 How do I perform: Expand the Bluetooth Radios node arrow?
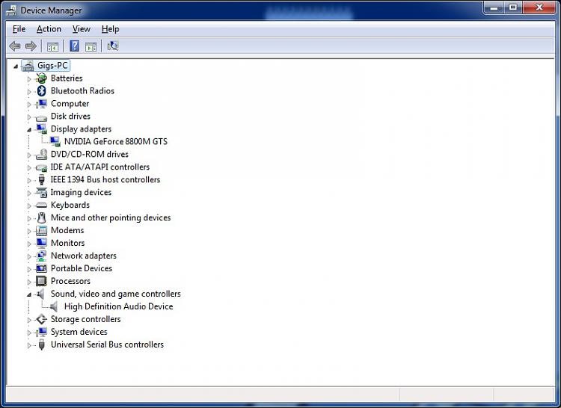click(29, 92)
